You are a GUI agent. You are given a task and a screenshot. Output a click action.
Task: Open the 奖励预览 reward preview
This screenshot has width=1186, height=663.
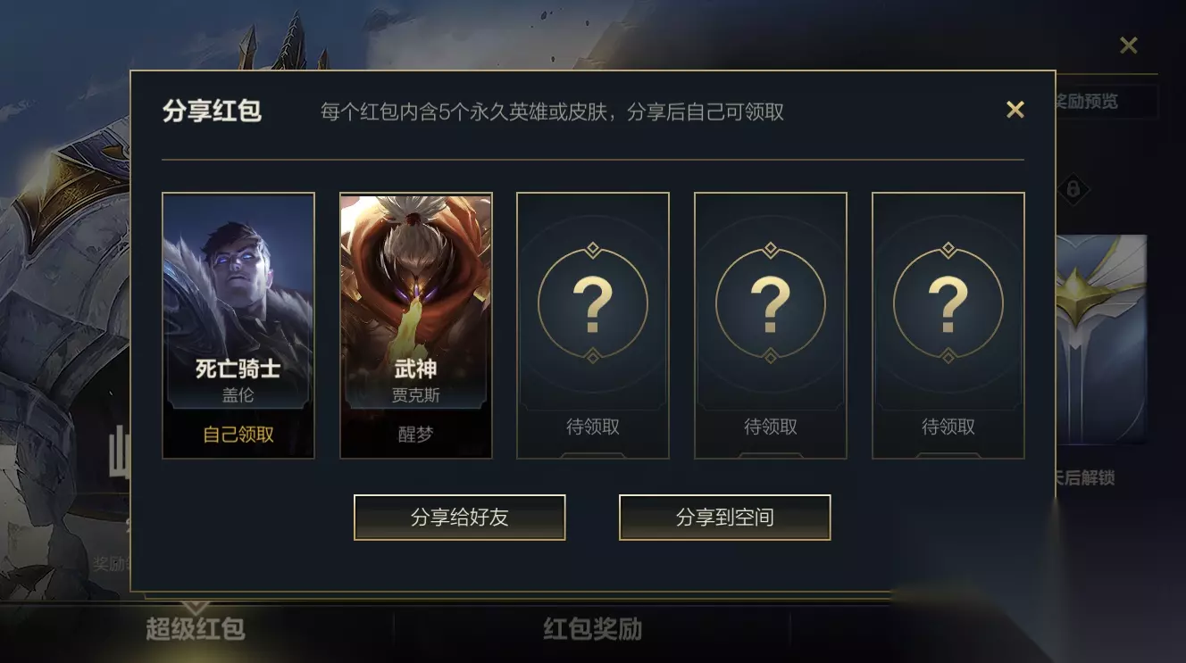1106,102
